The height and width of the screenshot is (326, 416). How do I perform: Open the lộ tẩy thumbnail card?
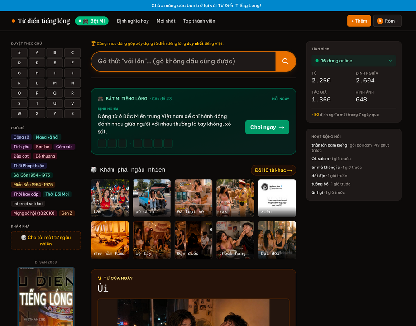click(152, 240)
